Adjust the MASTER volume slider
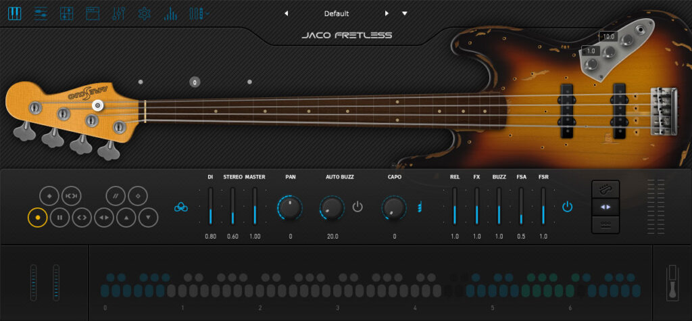This screenshot has width=692, height=321. click(255, 206)
